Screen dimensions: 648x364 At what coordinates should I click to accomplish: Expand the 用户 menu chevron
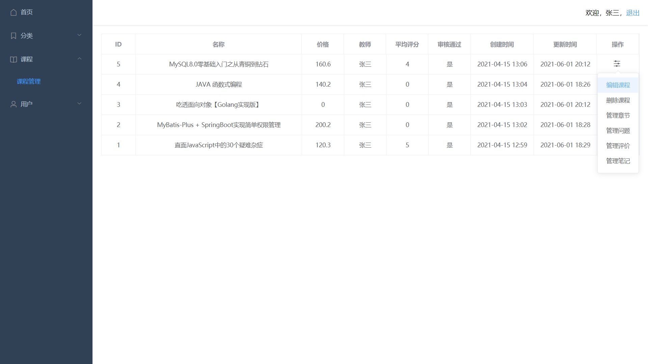(79, 103)
